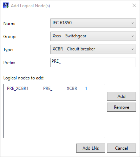Image resolution: width=140 pixels, height=157 pixels.
Task: Click the chevron arrow of the Norm dropdown
Action: click(132, 23)
